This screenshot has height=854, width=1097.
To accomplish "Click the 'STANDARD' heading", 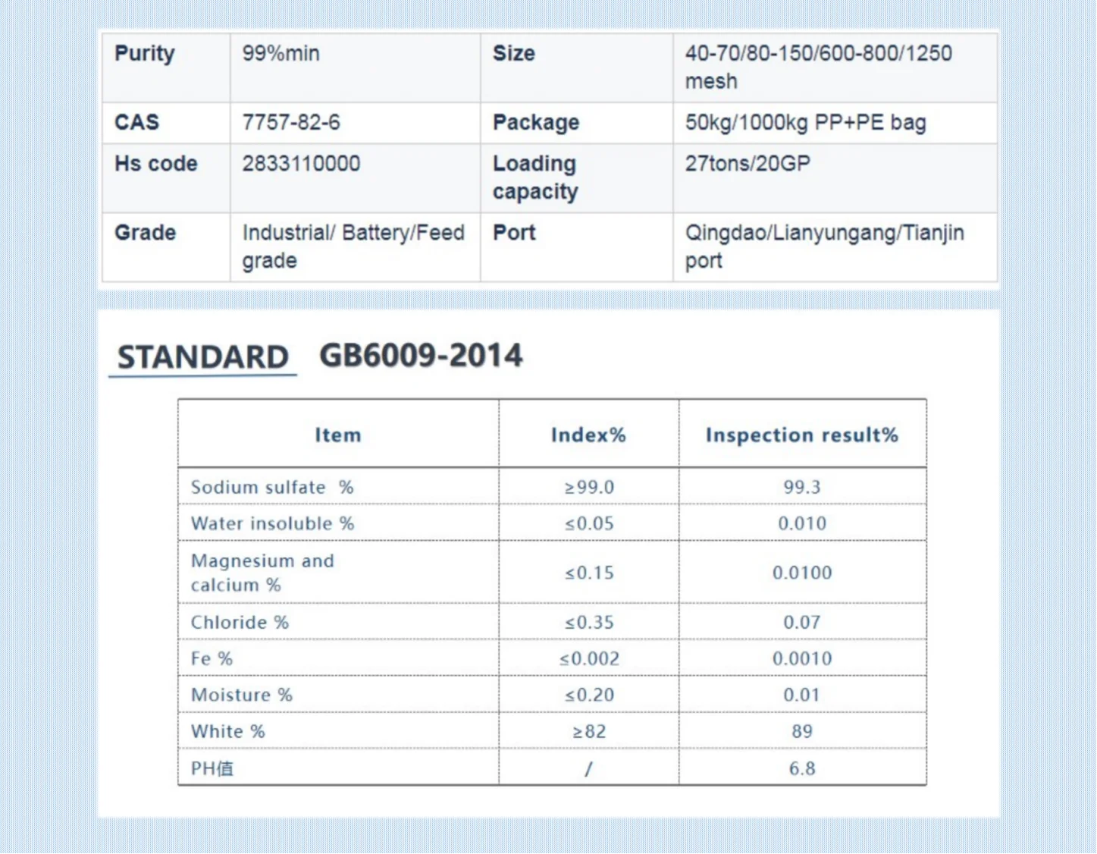I will click(x=203, y=357).
